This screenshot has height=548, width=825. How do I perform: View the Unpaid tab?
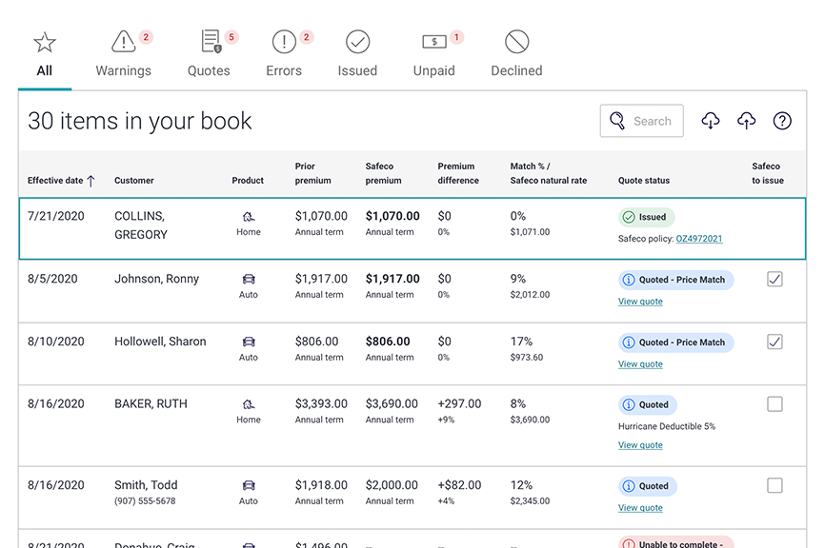click(x=434, y=54)
